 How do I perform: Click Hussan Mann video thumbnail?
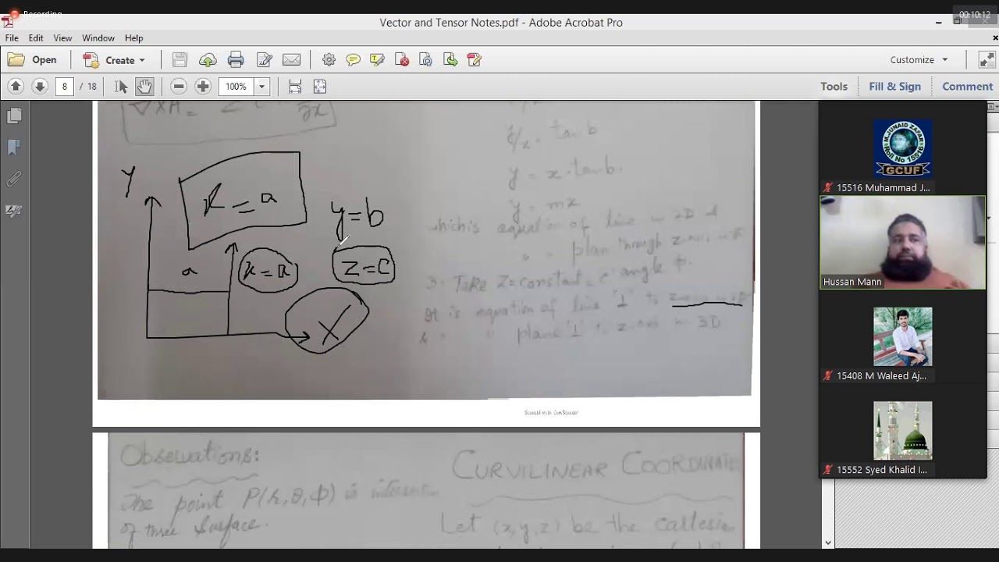click(902, 243)
